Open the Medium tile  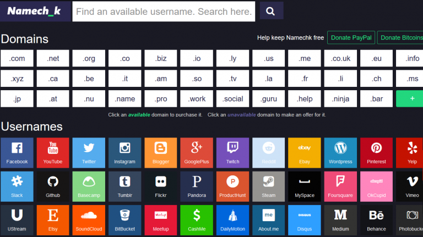pyautogui.click(x=340, y=219)
